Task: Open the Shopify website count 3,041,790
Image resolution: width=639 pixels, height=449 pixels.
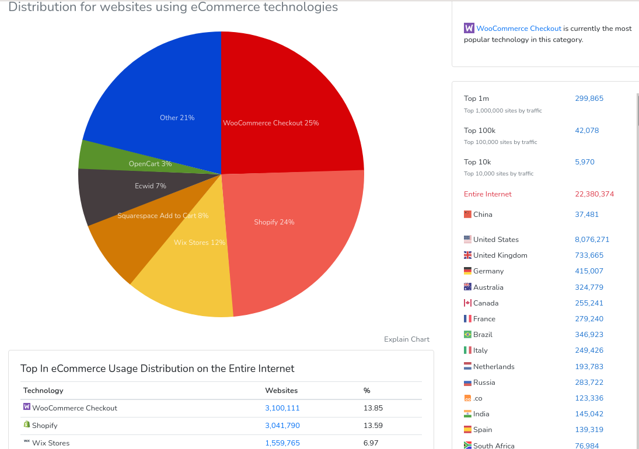Action: 282,426
